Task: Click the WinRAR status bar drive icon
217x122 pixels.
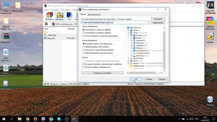Action: coord(45,84)
